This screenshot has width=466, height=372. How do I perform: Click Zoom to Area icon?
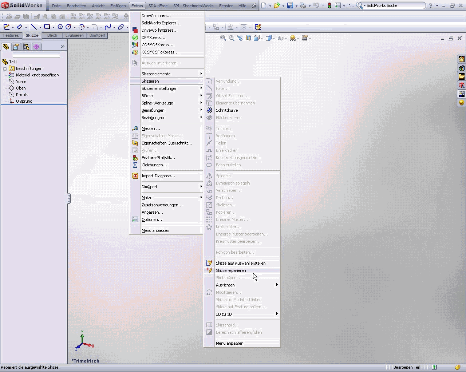pyautogui.click(x=232, y=38)
